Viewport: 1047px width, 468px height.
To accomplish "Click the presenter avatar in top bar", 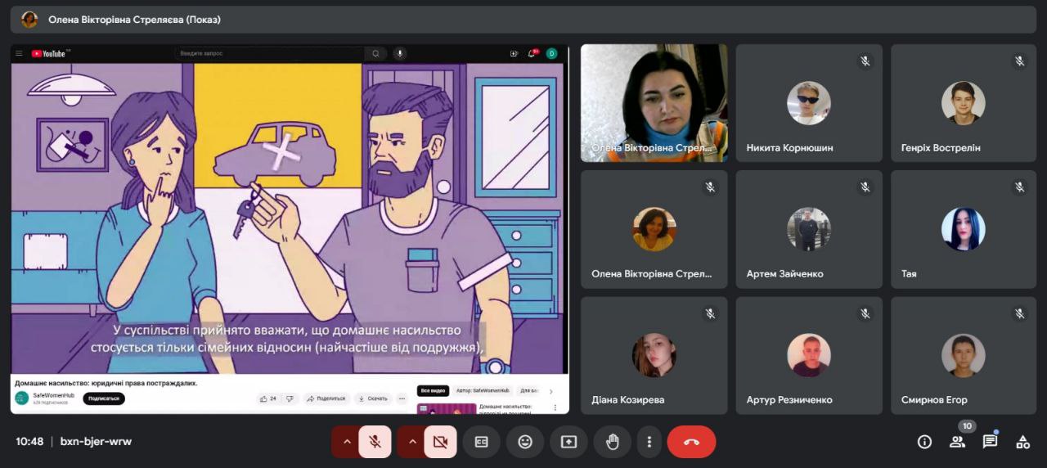I will click(29, 19).
